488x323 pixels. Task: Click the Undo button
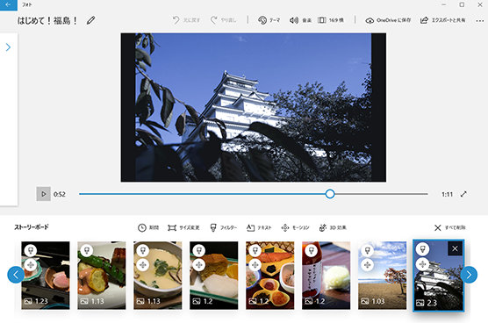(x=186, y=20)
